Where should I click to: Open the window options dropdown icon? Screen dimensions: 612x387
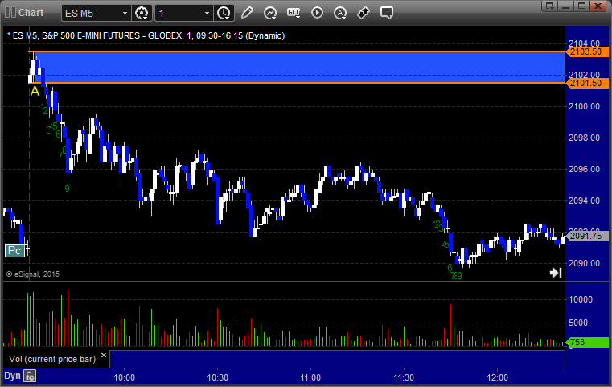[550, 6]
